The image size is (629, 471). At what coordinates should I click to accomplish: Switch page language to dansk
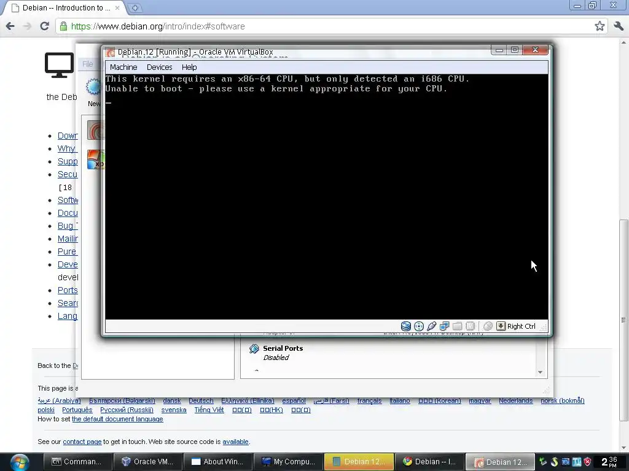pyautogui.click(x=172, y=400)
